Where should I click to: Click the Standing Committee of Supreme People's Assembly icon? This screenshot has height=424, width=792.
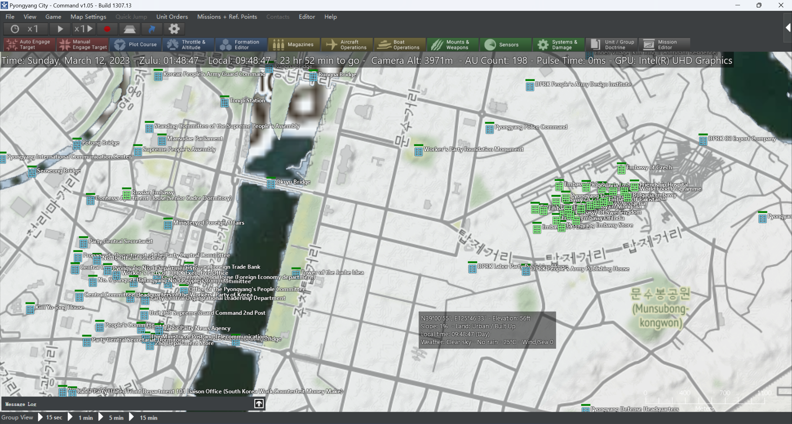[149, 128]
